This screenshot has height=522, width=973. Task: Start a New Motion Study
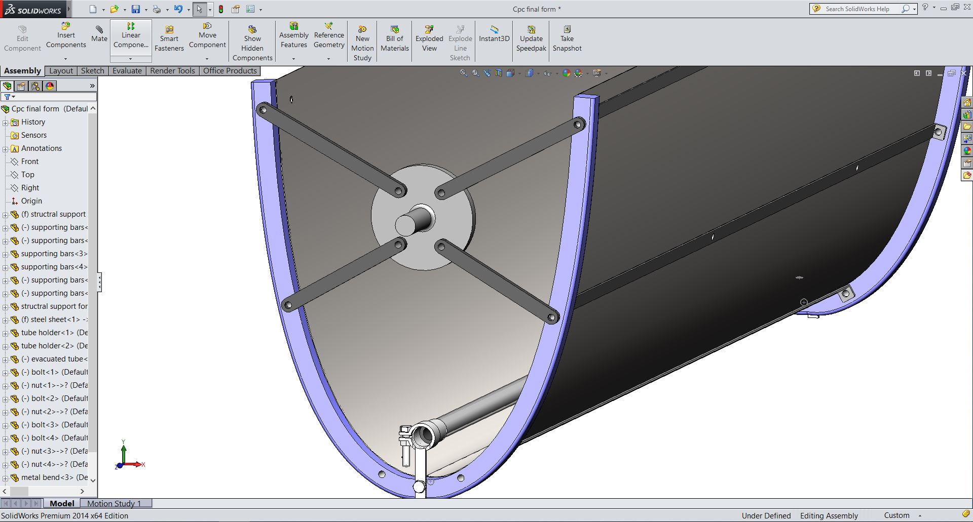(362, 43)
